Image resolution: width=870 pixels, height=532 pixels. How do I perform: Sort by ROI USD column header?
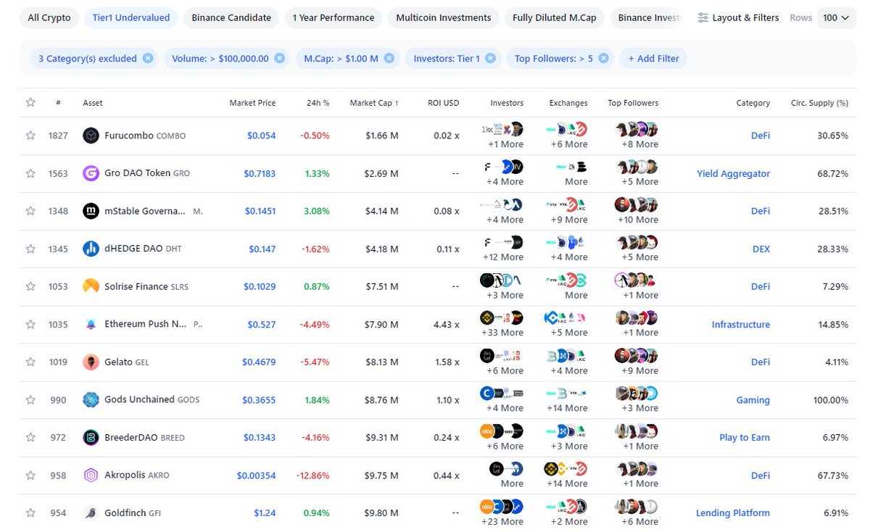444,103
